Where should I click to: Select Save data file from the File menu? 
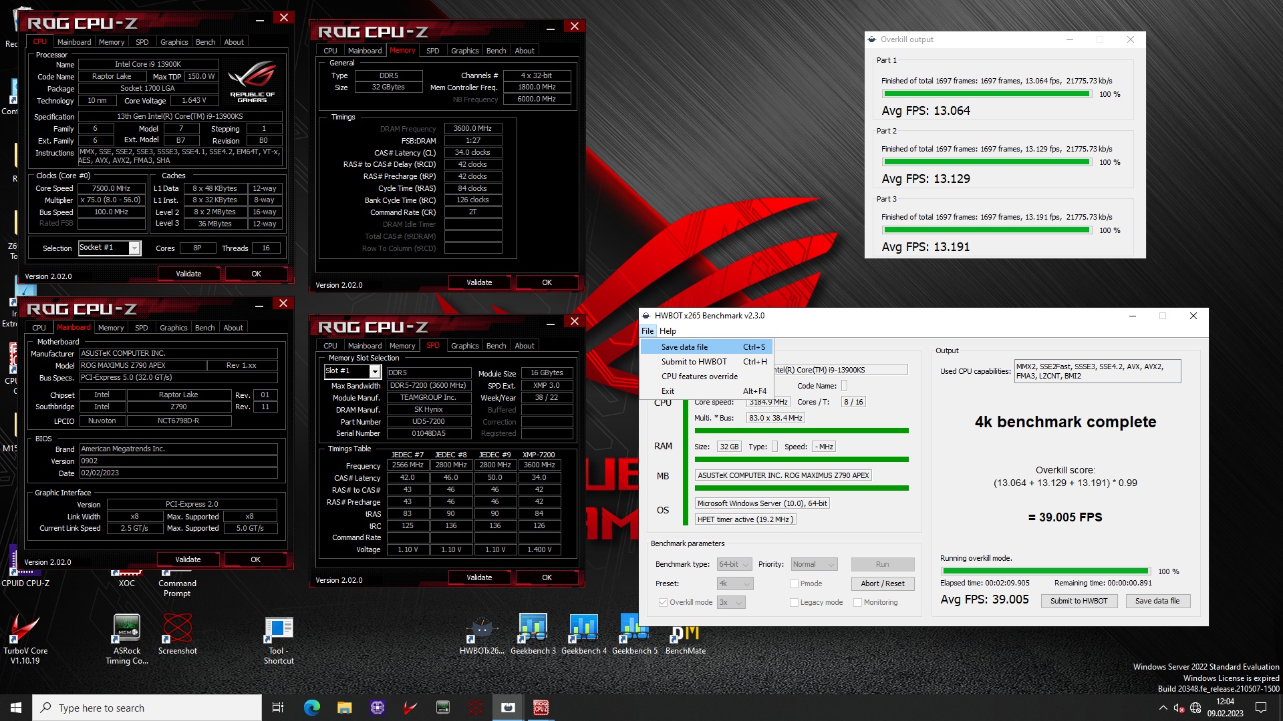pyautogui.click(x=706, y=346)
